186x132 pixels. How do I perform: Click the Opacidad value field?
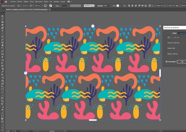point(106,6)
